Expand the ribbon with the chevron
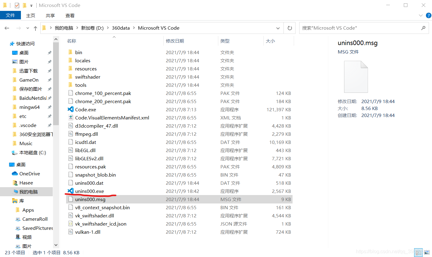The height and width of the screenshot is (257, 432). 420,15
